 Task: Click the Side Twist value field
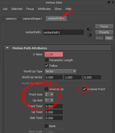click(x=54, y=118)
